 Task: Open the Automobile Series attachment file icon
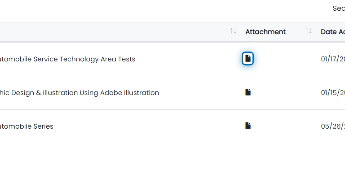[248, 126]
